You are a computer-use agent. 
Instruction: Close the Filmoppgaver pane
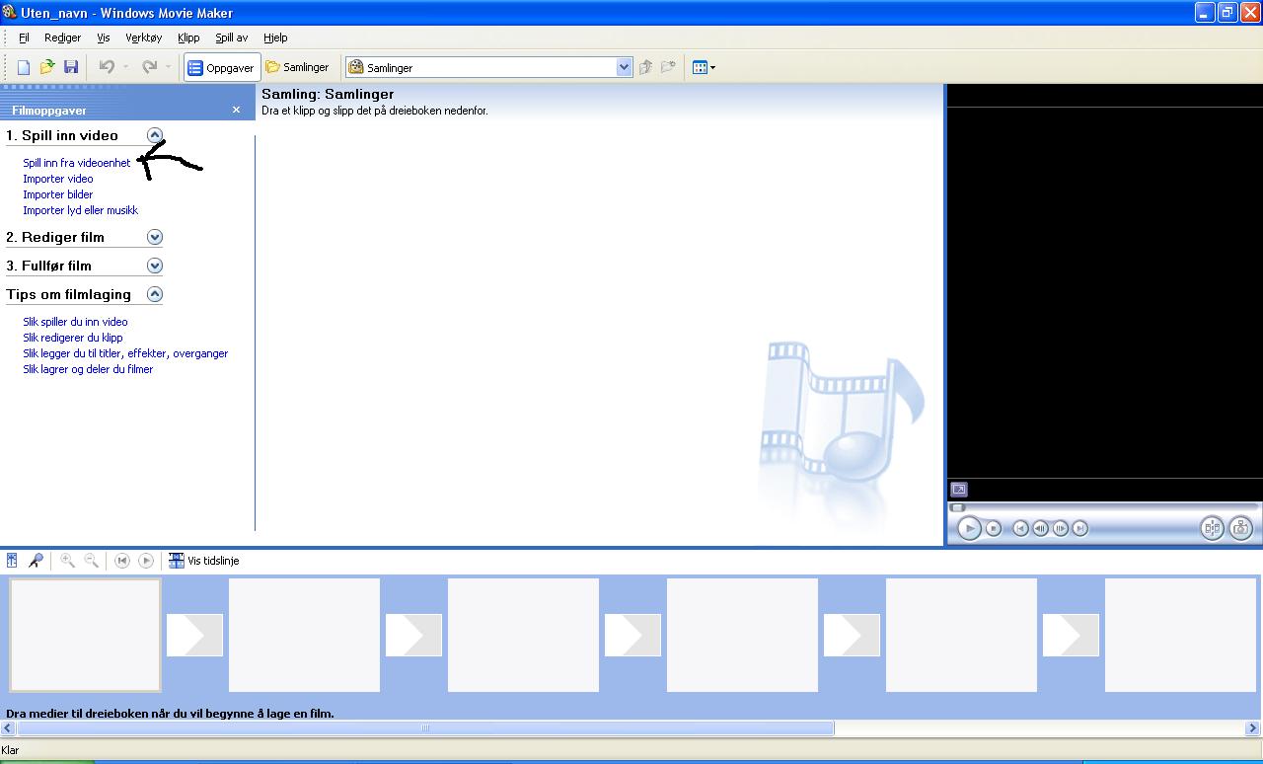coord(236,111)
